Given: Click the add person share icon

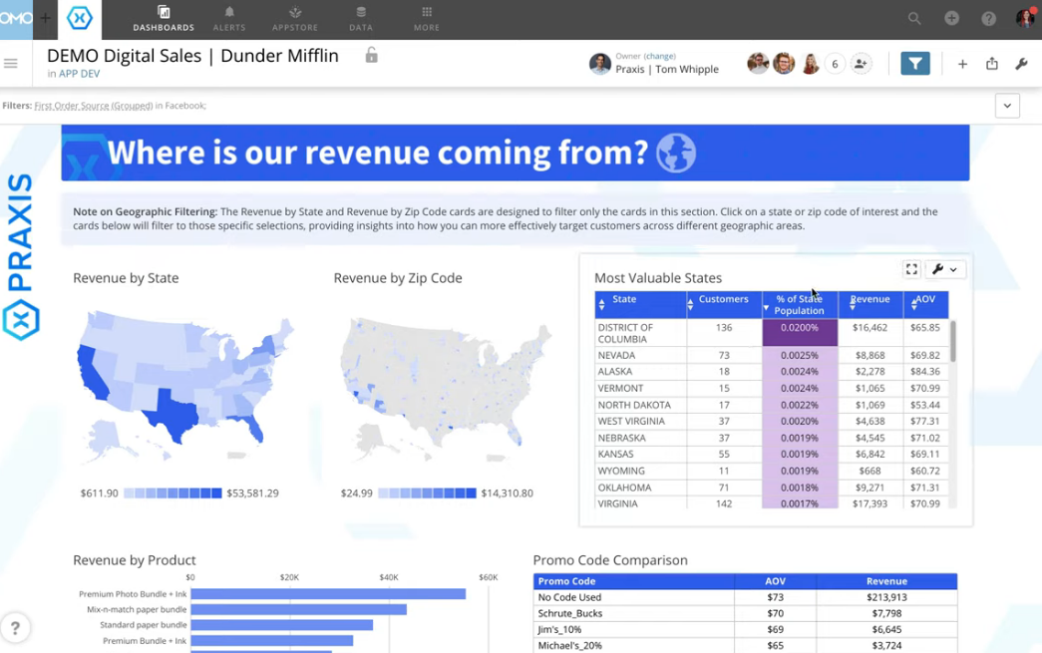Looking at the screenshot, I should (861, 64).
